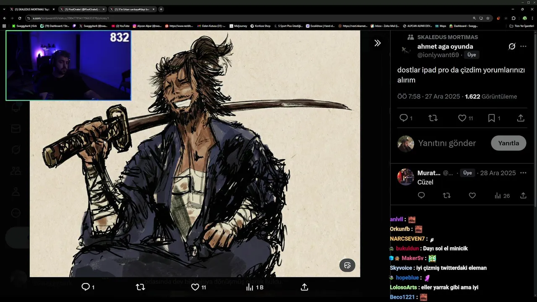Viewport: 537px width, 302px height.
Task: Open the tab search dropdown arrow
Action: [x=5, y=9]
